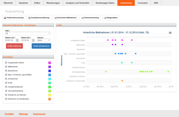Open Populationsschätzung evaluation
The height and width of the screenshot is (117, 179).
click(39, 18)
